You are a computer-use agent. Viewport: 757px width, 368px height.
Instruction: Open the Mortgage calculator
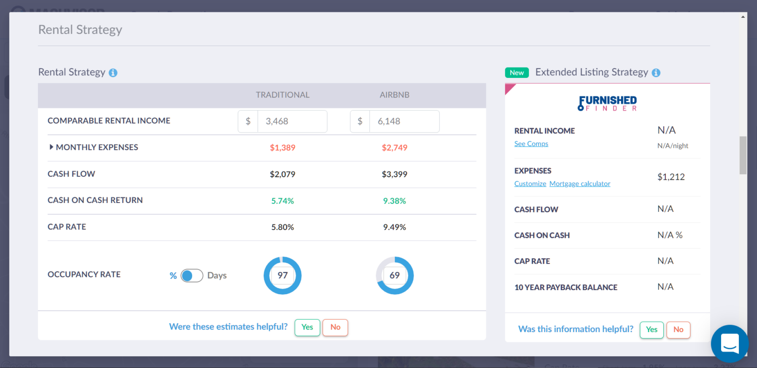(x=580, y=183)
